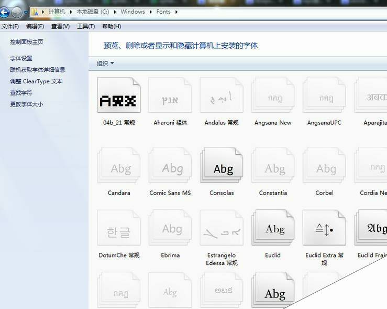Image resolution: width=387 pixels, height=309 pixels.
Task: Click the Euclid Extra symbol font icon
Action: click(x=324, y=228)
